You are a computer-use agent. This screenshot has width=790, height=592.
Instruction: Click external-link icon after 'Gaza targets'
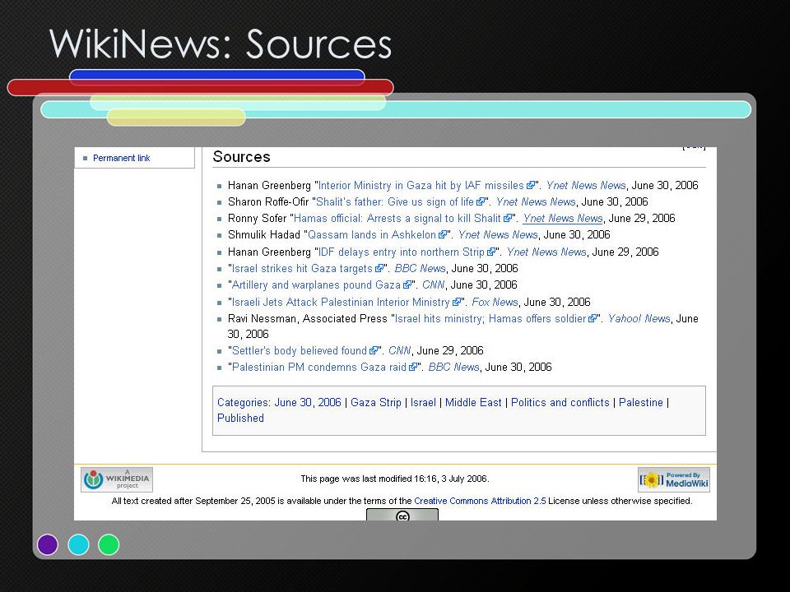379,269
